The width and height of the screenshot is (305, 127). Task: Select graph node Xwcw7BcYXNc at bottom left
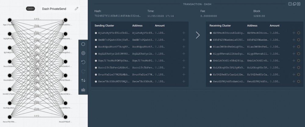tap(9, 117)
